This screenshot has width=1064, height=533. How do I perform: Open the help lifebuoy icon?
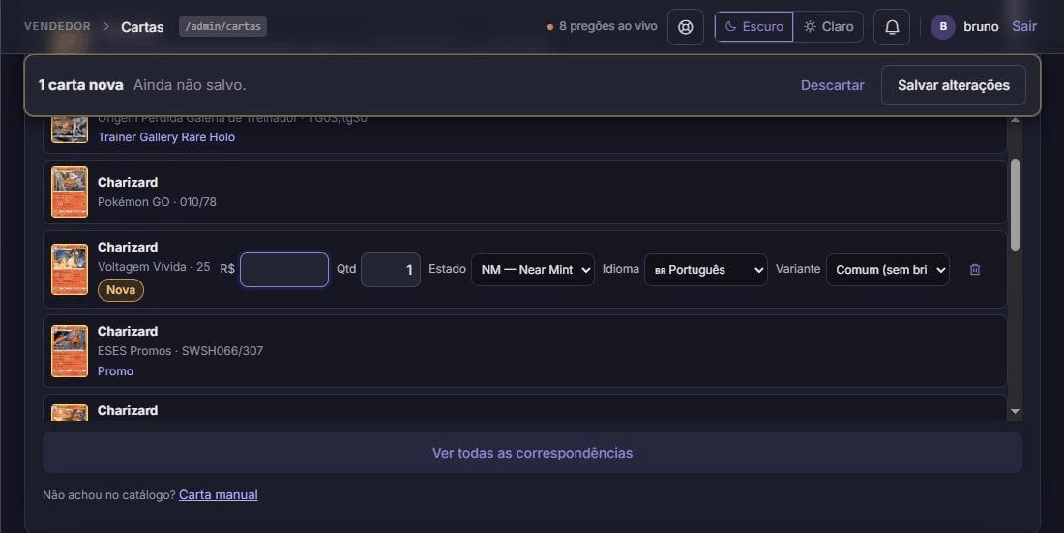click(686, 27)
